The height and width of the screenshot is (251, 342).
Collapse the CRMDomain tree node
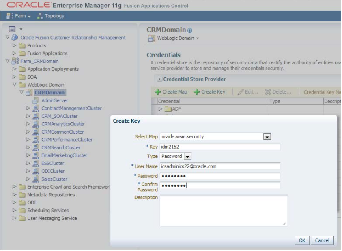[22, 92]
